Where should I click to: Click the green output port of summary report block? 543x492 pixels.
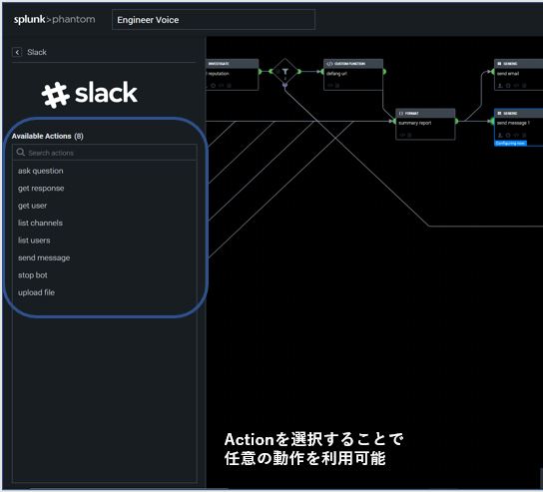[x=457, y=121]
